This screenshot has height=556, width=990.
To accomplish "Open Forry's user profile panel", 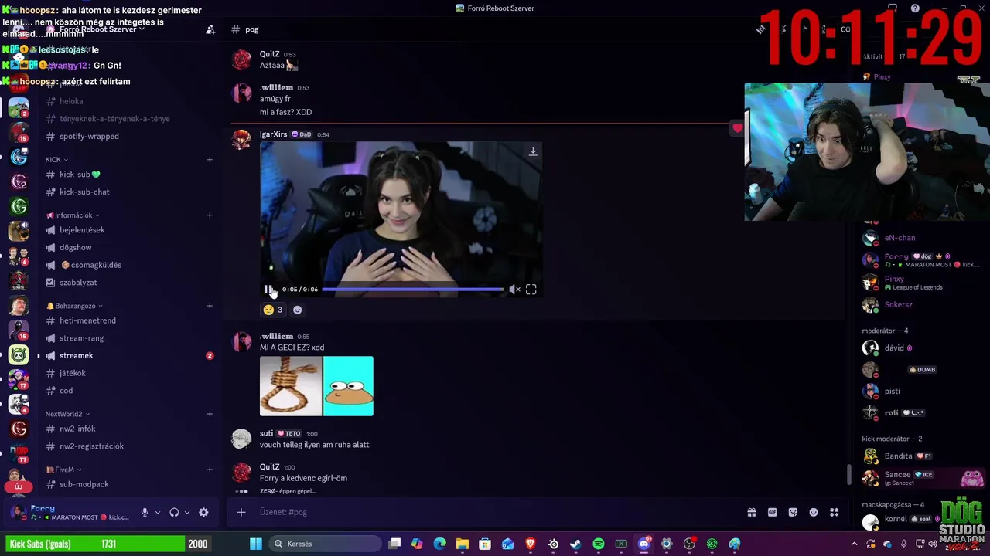I will [x=70, y=512].
